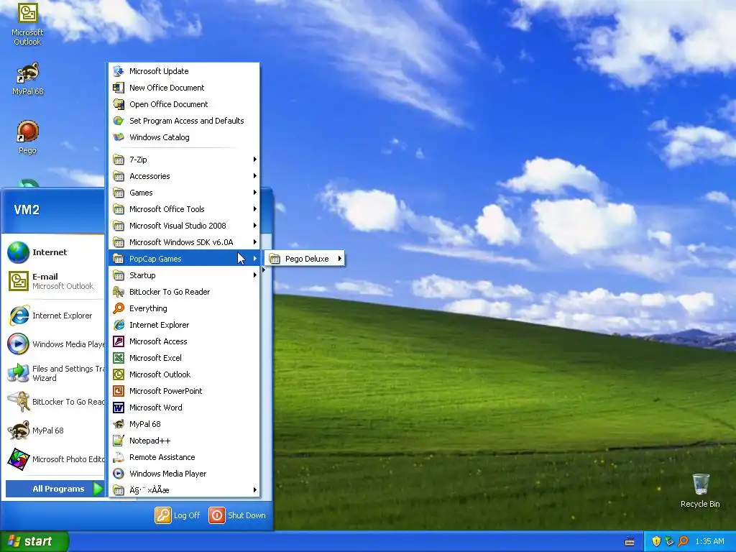Click the Set Program Access and Defaults icon
The image size is (736, 552).
click(119, 121)
